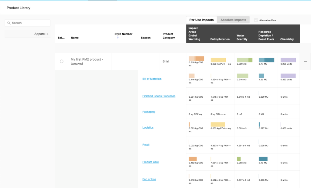Viewport: 311px width, 188px height.
Task: Click the search magnifier icon
Action: 9,23
